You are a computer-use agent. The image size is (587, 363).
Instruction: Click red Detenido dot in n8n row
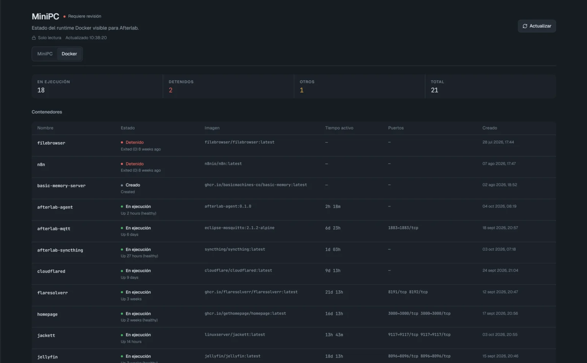coord(122,164)
